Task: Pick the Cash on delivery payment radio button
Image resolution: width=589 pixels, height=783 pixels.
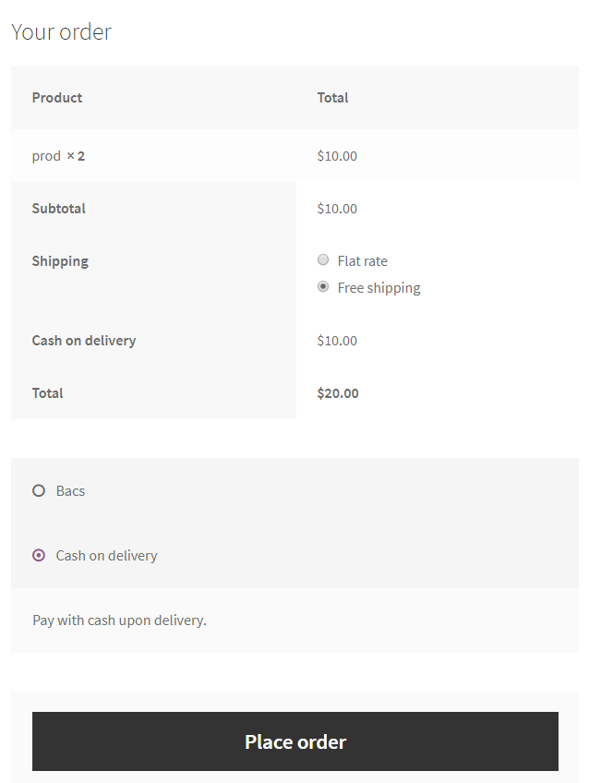Action: coord(39,555)
